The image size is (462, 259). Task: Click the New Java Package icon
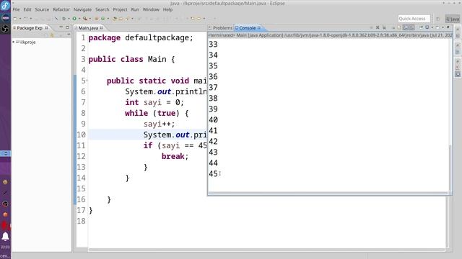coord(97,19)
